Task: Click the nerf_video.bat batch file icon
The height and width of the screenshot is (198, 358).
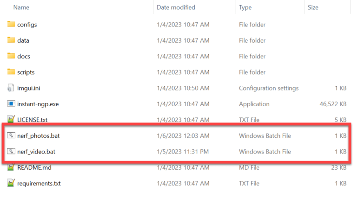Action: 11,152
